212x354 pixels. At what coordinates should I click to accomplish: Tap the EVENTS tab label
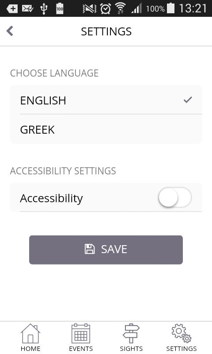81,349
